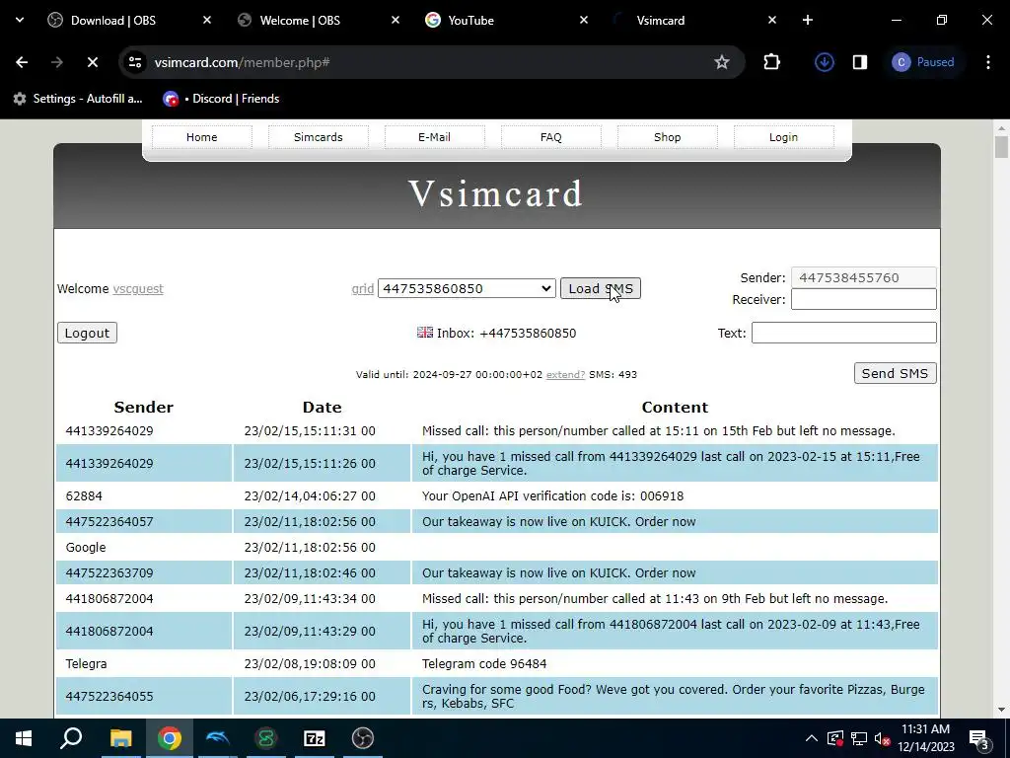Screen dimensions: 1010x758
Task: Switch to the Download | OBS tab
Action: [113, 20]
